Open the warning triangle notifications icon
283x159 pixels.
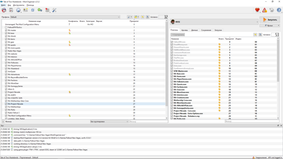(264, 10)
